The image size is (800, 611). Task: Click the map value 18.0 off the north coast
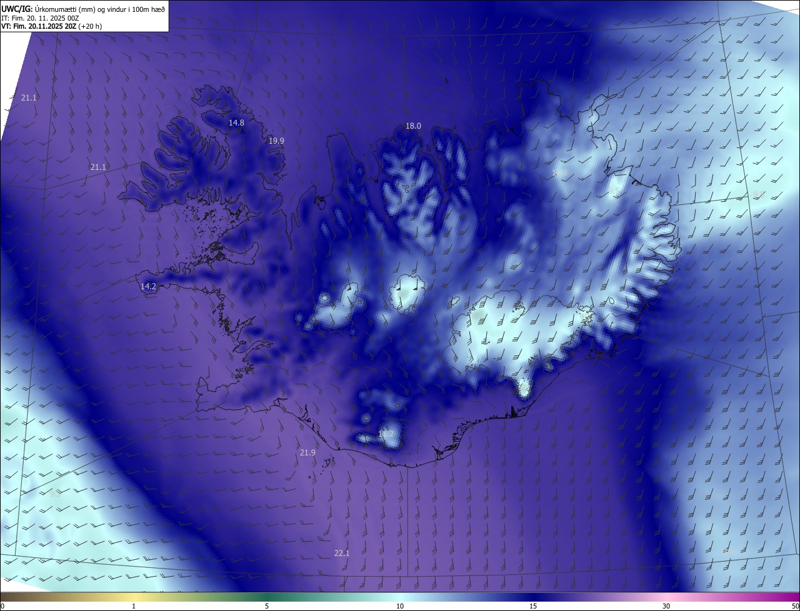[413, 126]
